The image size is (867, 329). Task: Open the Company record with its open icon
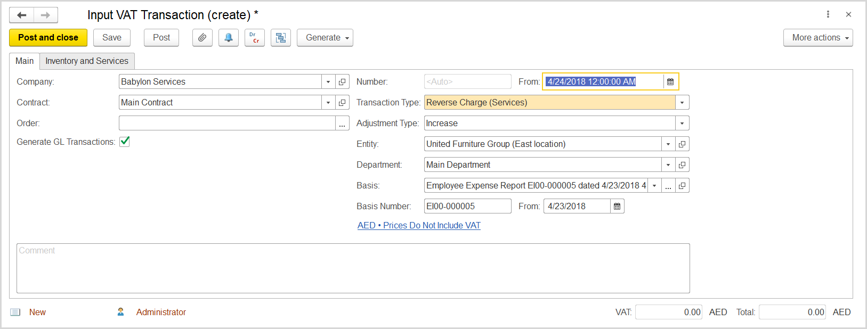(x=342, y=81)
